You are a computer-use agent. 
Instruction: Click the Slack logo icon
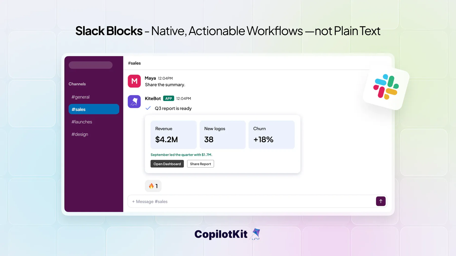(386, 87)
